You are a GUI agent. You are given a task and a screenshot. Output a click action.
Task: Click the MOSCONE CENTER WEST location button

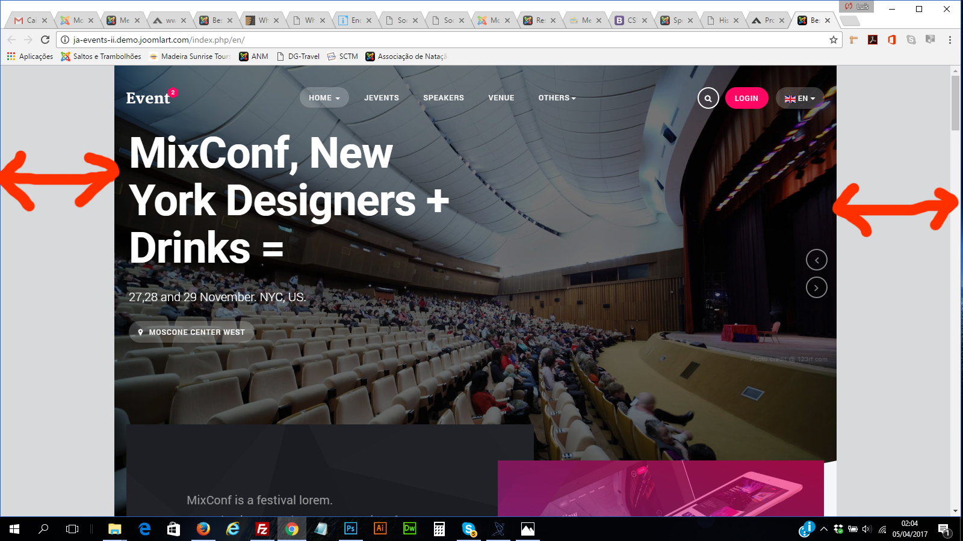pos(191,332)
